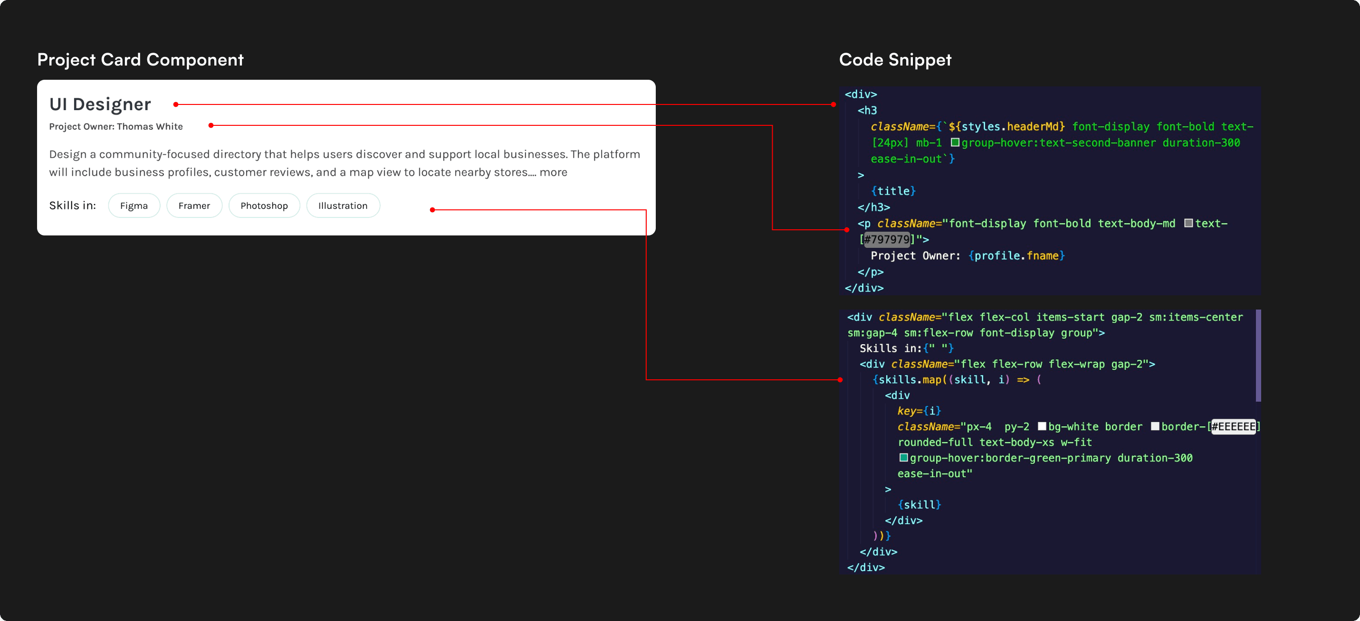Click gray swatch before text-[#797979]
The height and width of the screenshot is (621, 1360).
tap(1188, 223)
